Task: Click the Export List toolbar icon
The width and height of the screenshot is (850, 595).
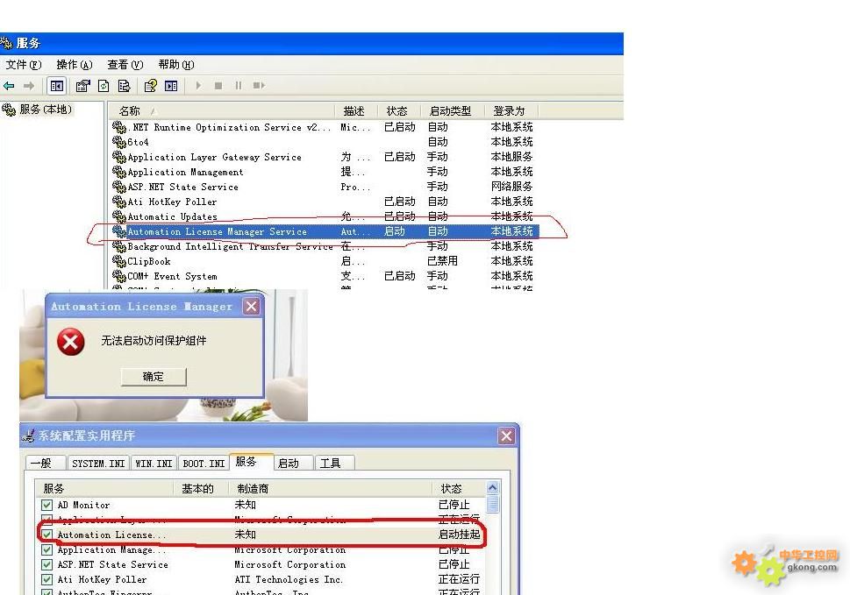Action: coord(125,86)
